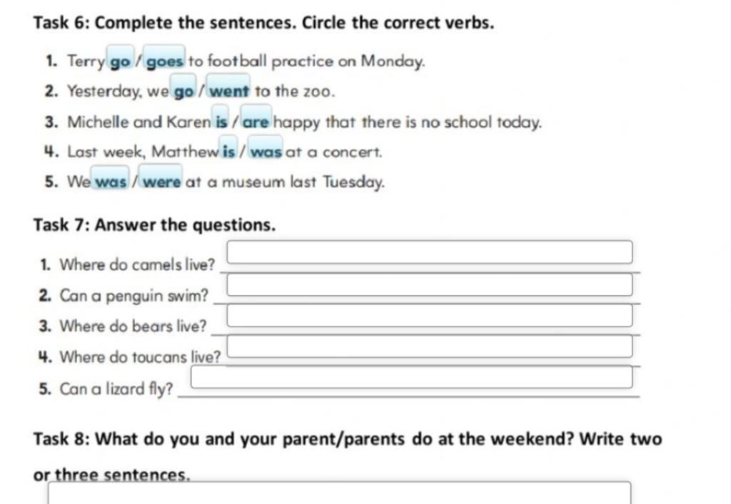Select 'was' in the Matthew concert sentence

coord(266,148)
